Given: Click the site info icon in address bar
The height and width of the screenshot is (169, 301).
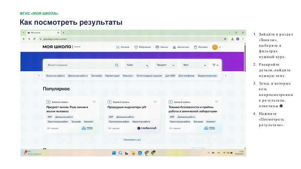Looking at the screenshot, I should click(41, 39).
